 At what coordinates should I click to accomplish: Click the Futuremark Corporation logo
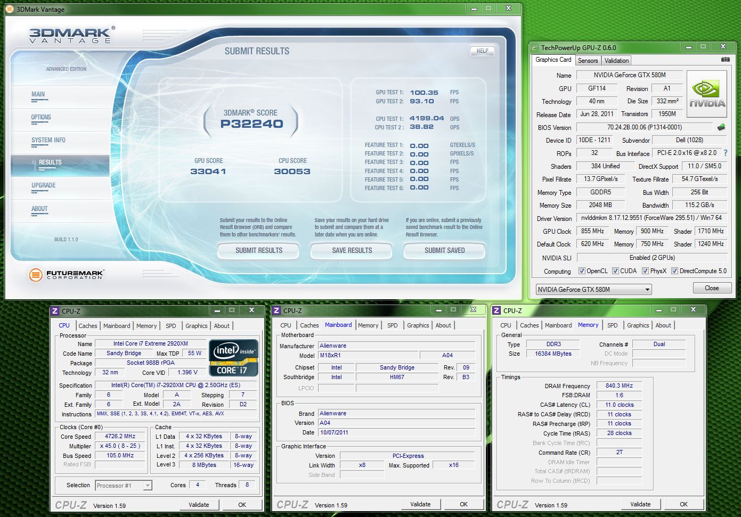point(66,275)
